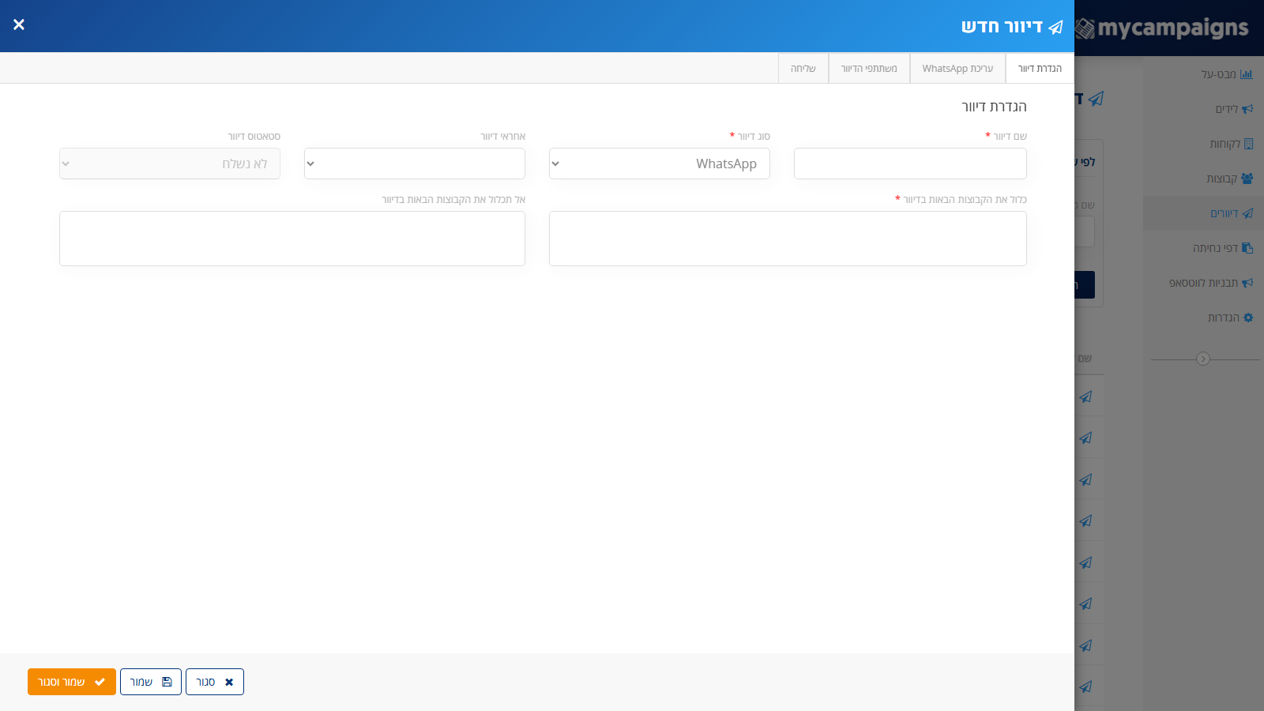
Task: Click the שמור save button
Action: 151,682
